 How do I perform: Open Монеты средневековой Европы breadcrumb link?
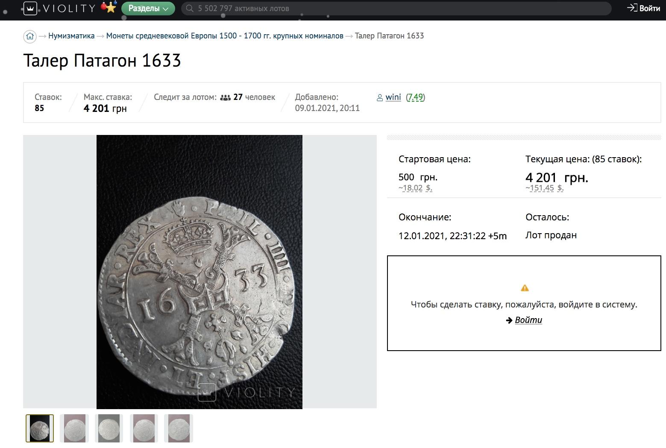click(225, 36)
